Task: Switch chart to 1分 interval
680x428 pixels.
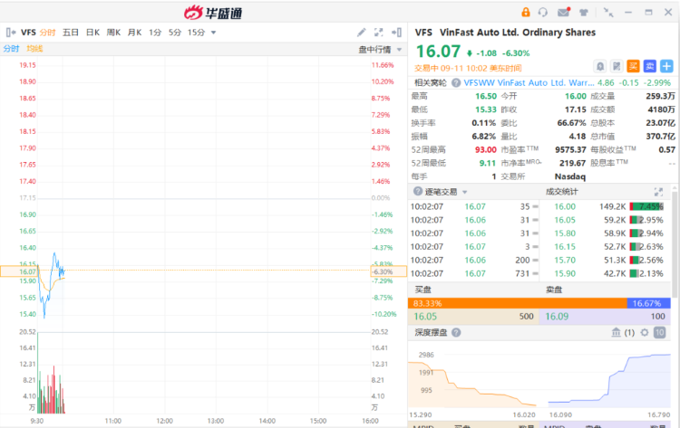Action: pyautogui.click(x=155, y=33)
